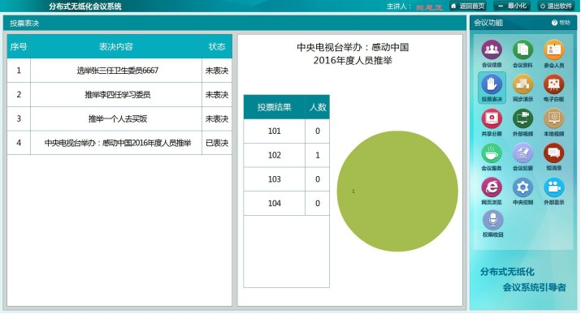The image size is (581, 314).
Task: Select the 已表决 CCTV vote row
Action: [119, 143]
